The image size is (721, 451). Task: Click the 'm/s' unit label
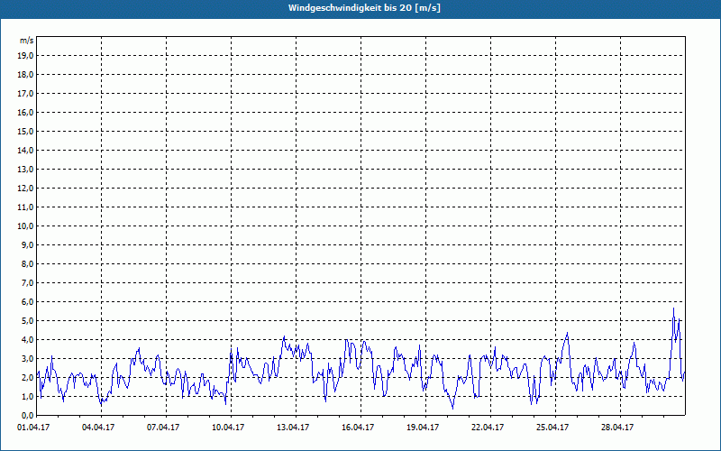pyautogui.click(x=27, y=41)
